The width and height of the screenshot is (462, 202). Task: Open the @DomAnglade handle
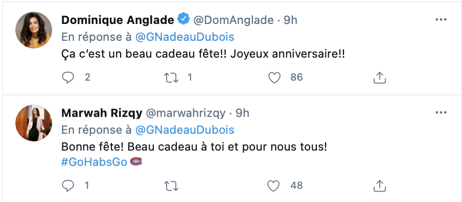[x=234, y=20]
